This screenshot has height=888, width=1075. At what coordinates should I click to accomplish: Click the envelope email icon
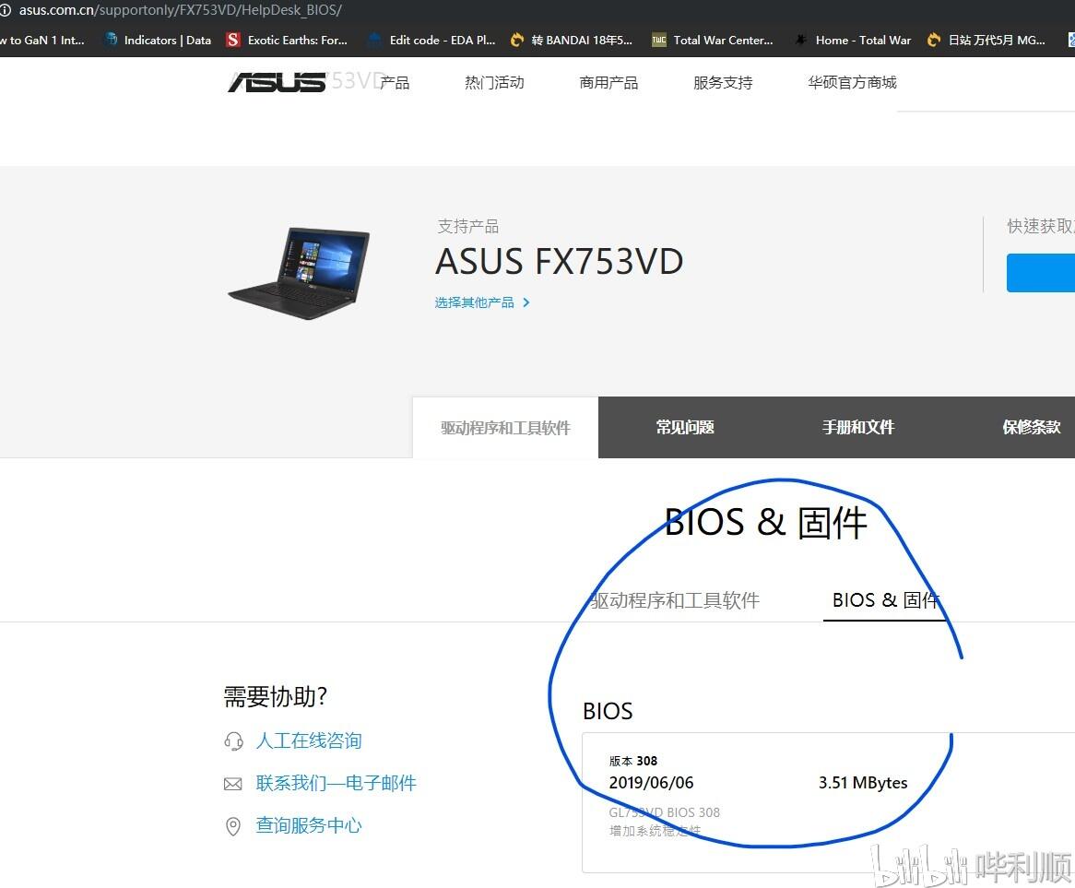[233, 784]
